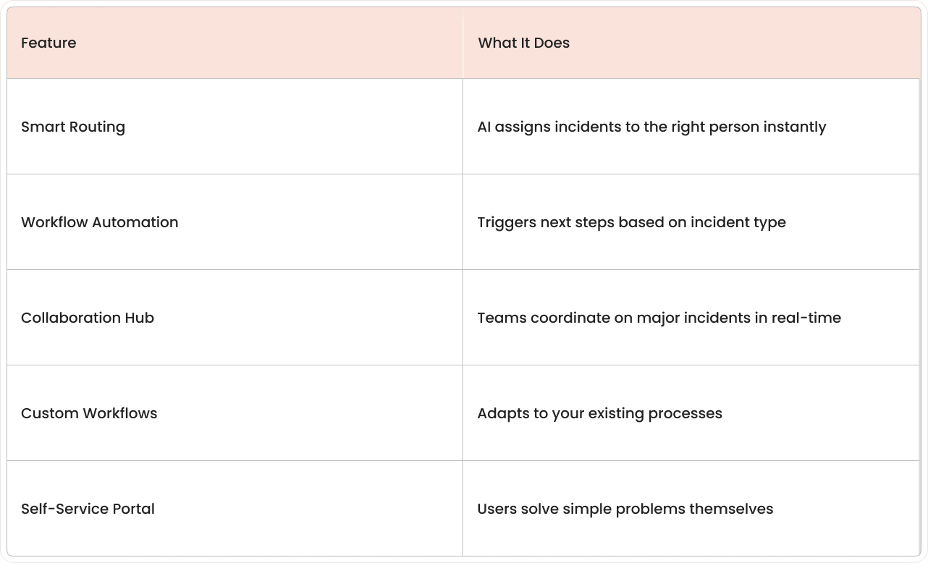
Task: Click the Custom Workflows cell
Action: tap(89, 413)
